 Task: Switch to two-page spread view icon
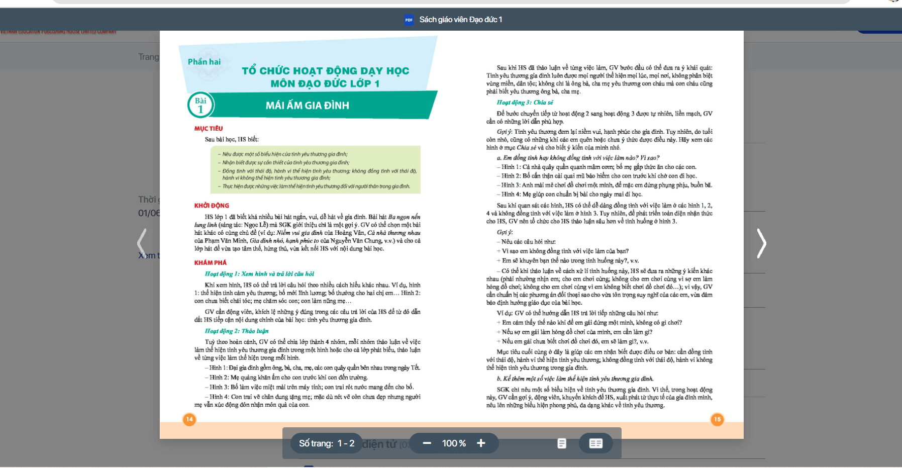tap(595, 443)
